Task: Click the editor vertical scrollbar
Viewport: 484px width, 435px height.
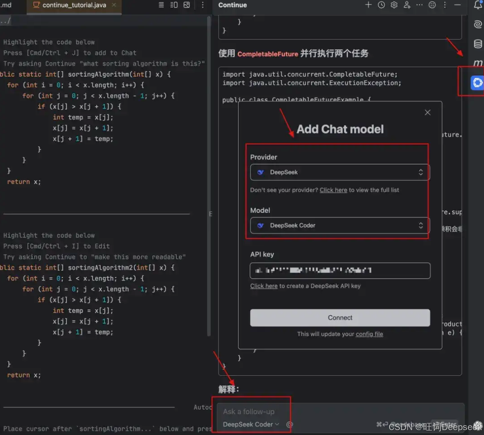Action: tap(209, 176)
